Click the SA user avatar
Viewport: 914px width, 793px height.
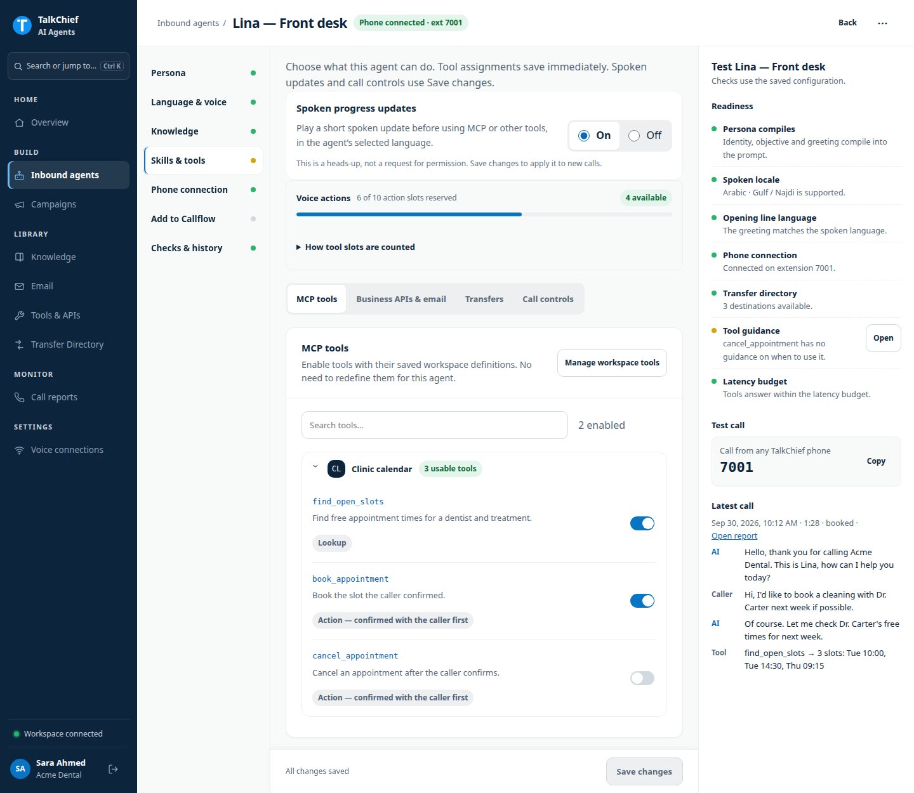tap(20, 769)
